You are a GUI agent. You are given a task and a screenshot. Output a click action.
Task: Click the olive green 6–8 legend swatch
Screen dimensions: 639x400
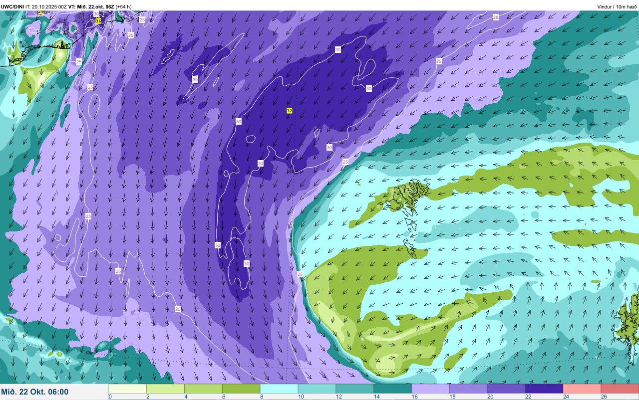coord(241,389)
